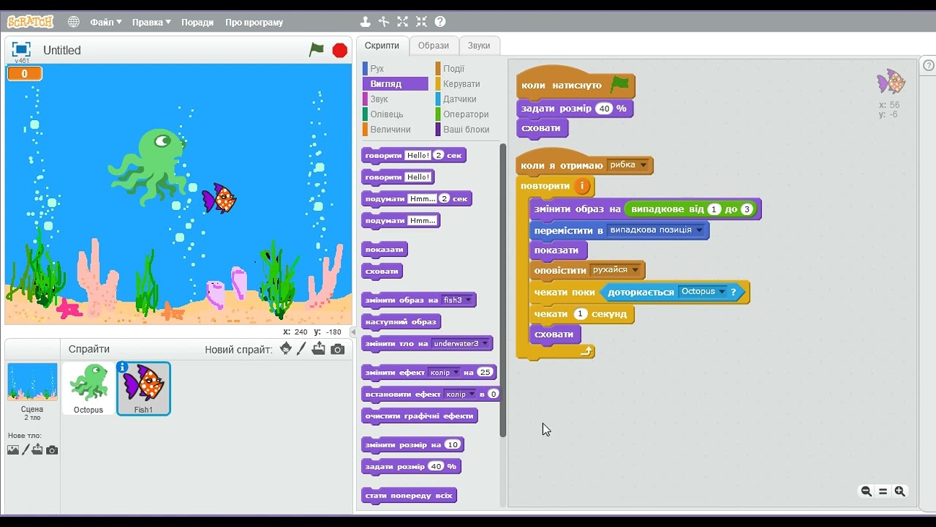The image size is (936, 527).
Task: Edit size value 40 in script block
Action: point(603,108)
